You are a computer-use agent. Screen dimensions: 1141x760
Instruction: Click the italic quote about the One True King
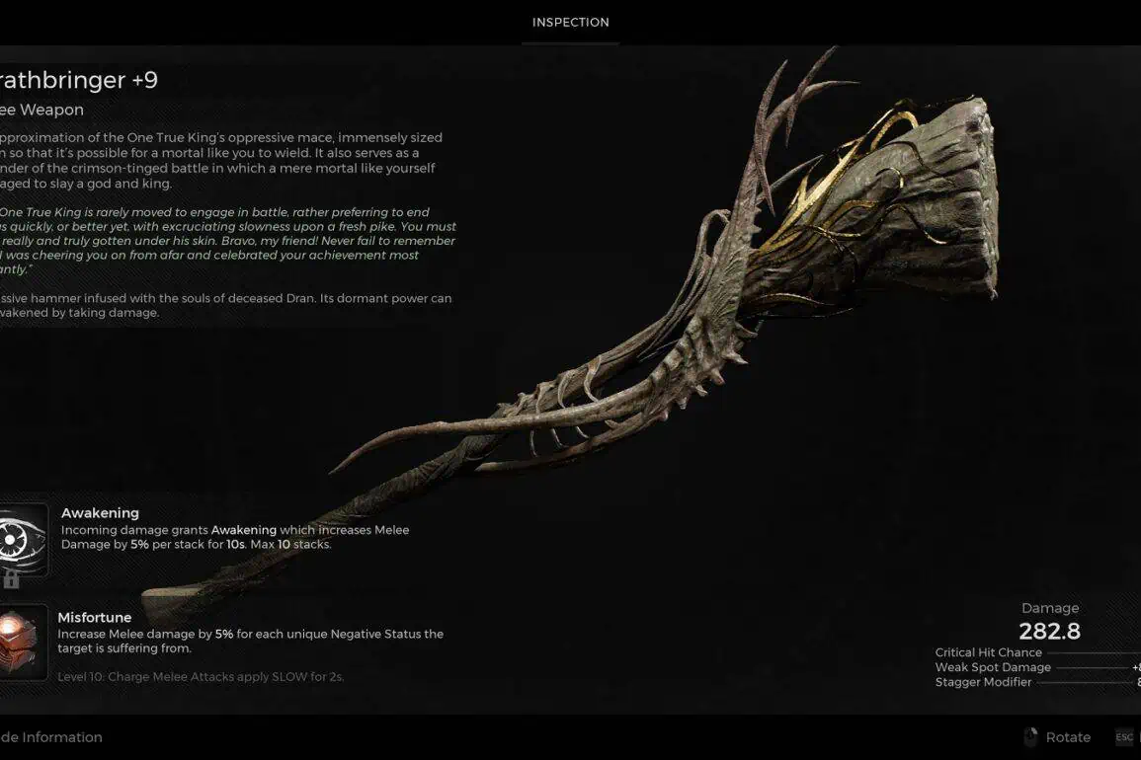tap(228, 241)
